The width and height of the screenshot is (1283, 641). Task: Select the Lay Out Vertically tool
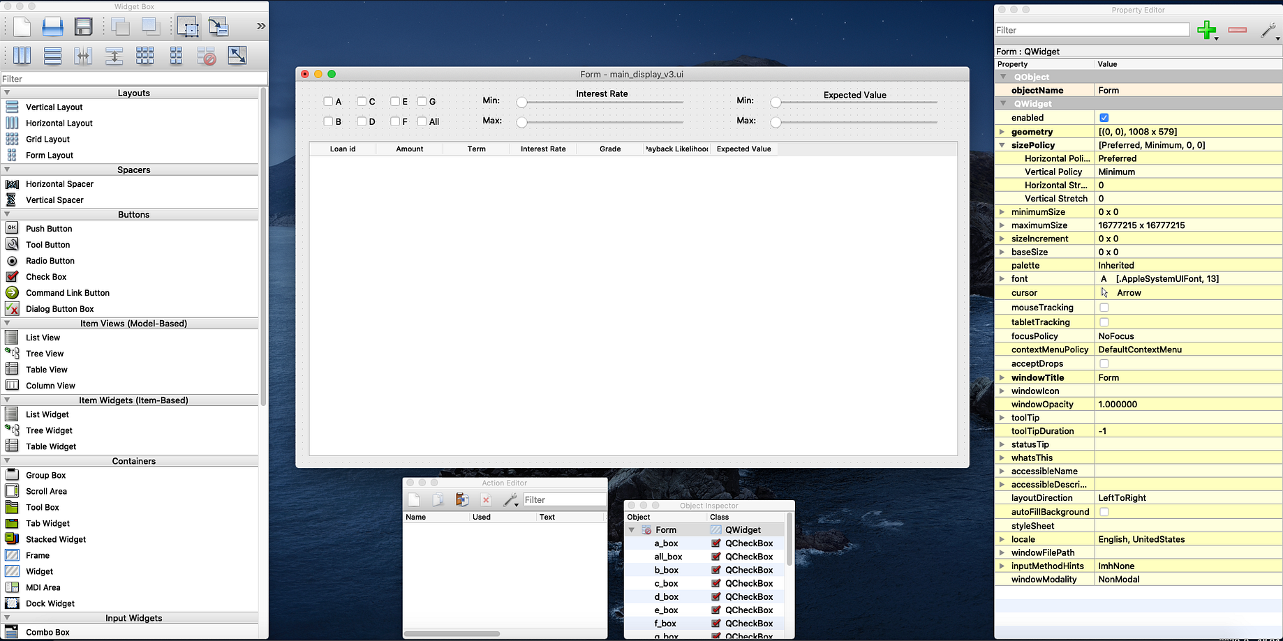click(x=52, y=55)
